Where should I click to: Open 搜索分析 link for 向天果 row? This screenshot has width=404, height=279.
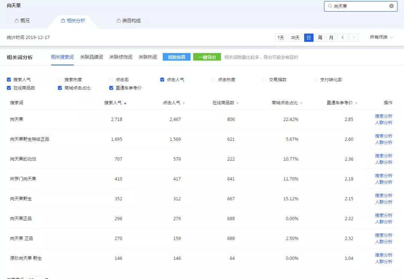pos(384,116)
